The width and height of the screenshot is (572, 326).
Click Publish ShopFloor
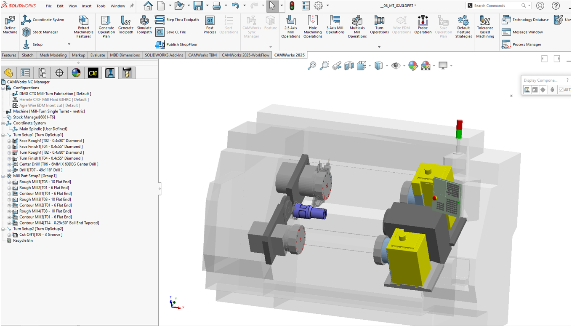[176, 44]
